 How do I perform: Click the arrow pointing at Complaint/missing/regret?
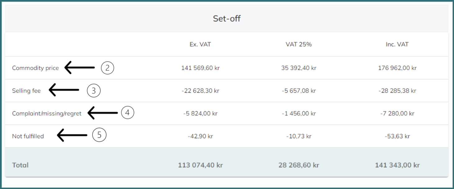pyautogui.click(x=103, y=113)
